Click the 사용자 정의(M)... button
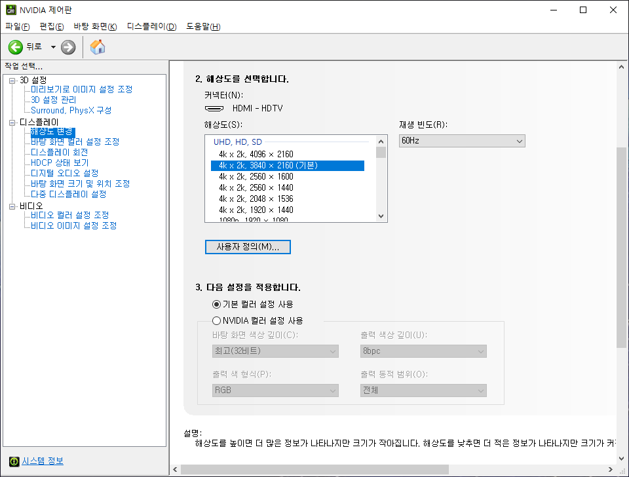The image size is (629, 477). (x=248, y=247)
